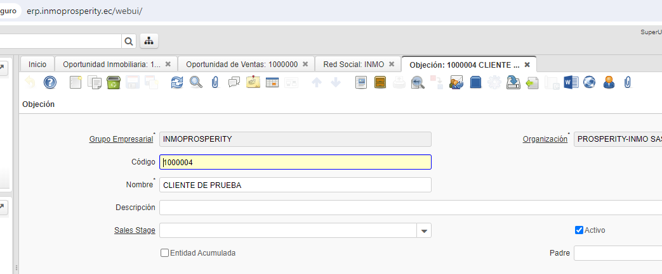Click the Help question mark icon
This screenshot has width=662, height=274.
(50, 82)
